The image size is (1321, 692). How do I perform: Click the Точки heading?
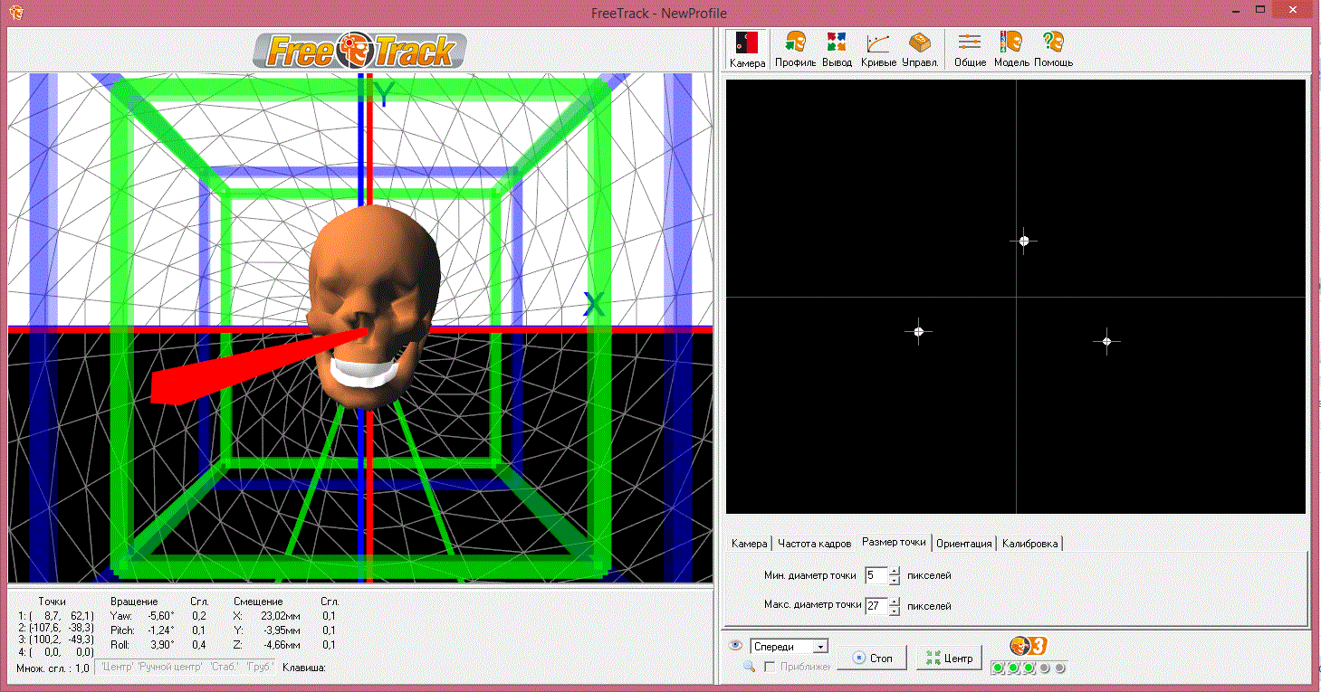(x=53, y=601)
